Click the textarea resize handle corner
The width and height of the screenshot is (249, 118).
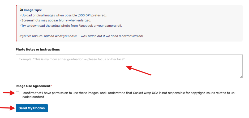[241, 77]
